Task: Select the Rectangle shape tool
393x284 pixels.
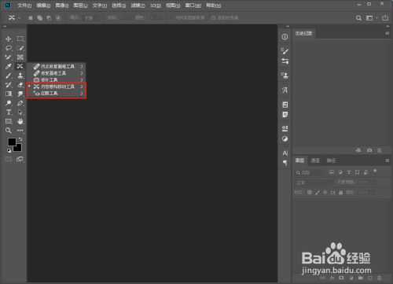Action: (9, 121)
